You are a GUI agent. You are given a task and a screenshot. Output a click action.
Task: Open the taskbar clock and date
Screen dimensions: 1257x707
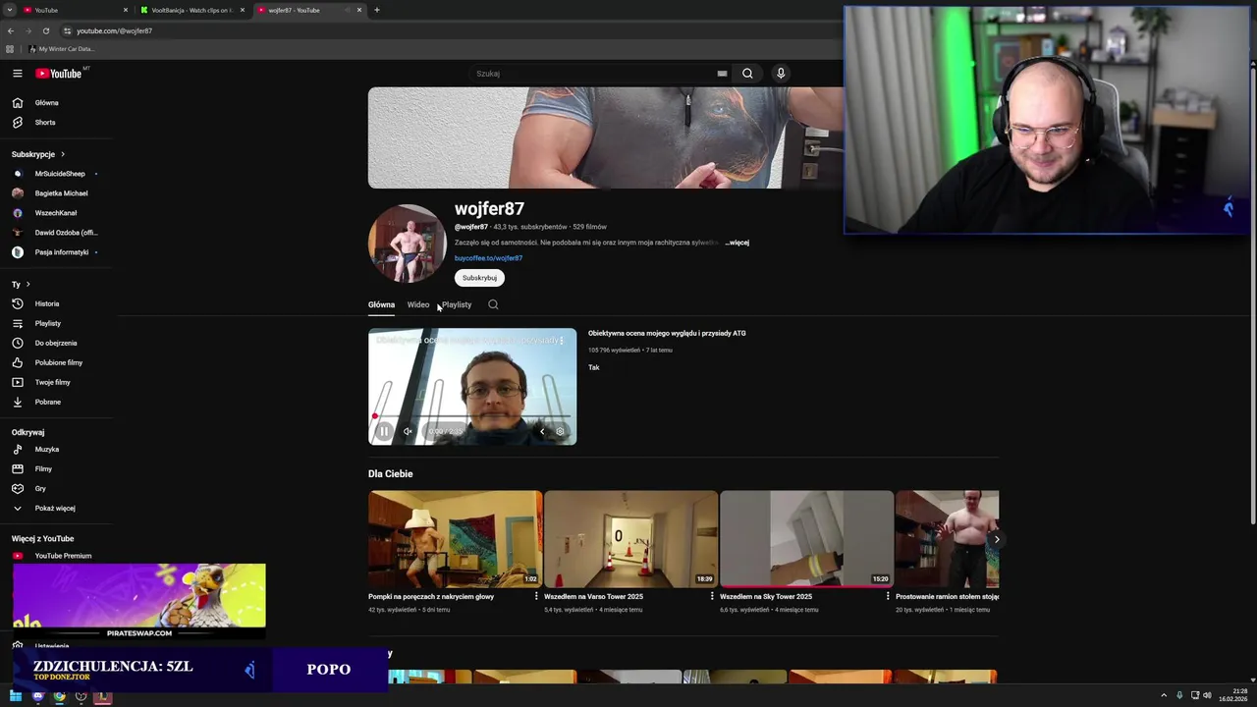(1233, 695)
